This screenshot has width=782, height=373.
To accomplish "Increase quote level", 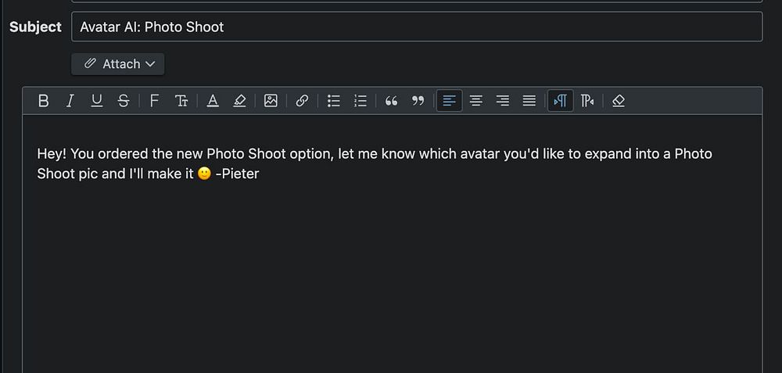I will 392,101.
